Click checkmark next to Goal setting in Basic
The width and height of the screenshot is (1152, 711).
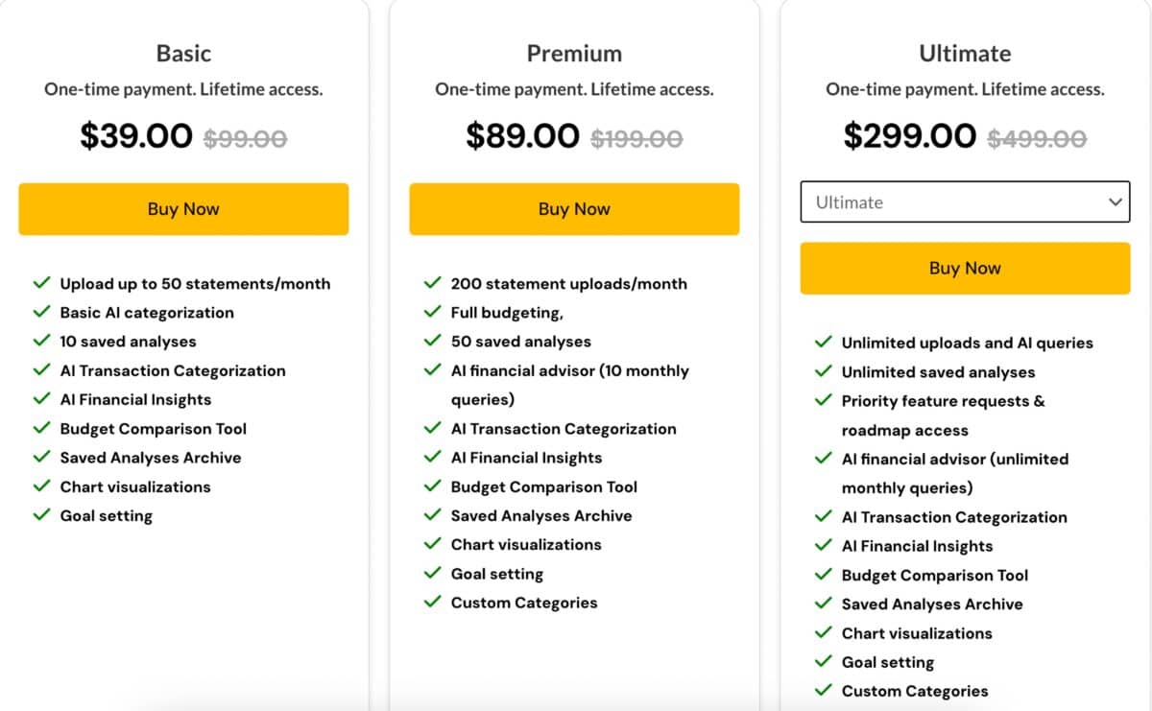point(41,515)
